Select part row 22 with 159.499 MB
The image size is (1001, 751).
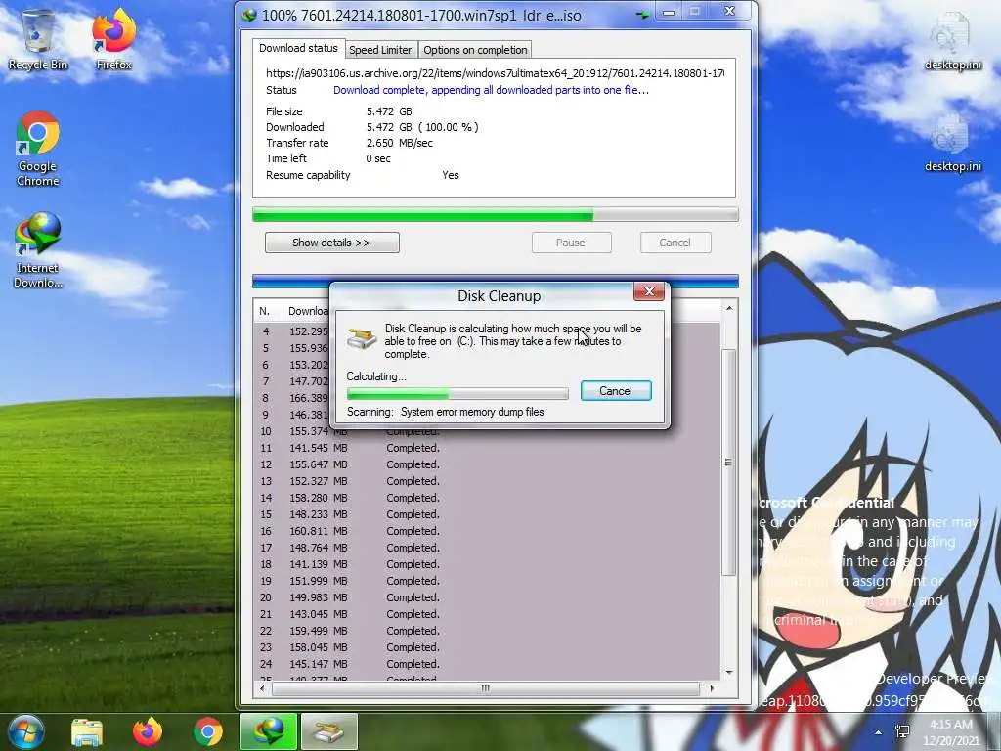click(487, 631)
